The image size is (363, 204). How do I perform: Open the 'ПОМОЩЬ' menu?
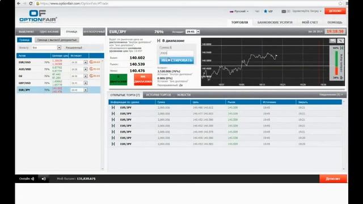[335, 23]
